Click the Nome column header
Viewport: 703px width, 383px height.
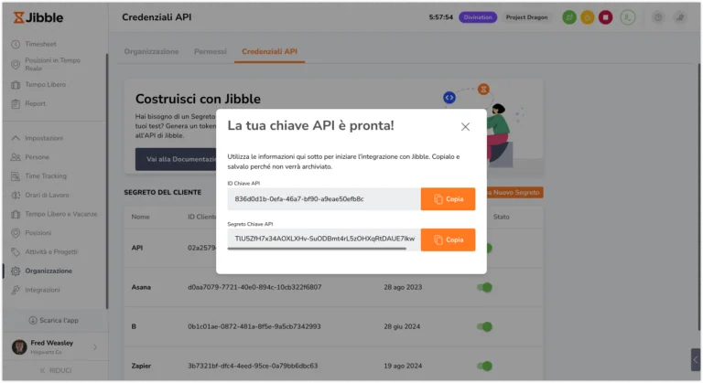[x=140, y=217]
